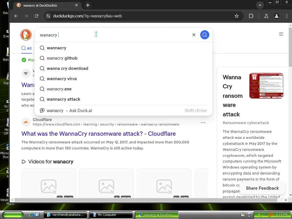This screenshot has width=292, height=219.
Task: Click the address bar URL
Action: [87, 16]
